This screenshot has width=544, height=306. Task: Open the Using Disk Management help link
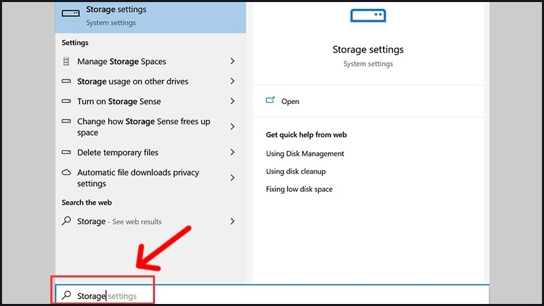click(x=305, y=154)
